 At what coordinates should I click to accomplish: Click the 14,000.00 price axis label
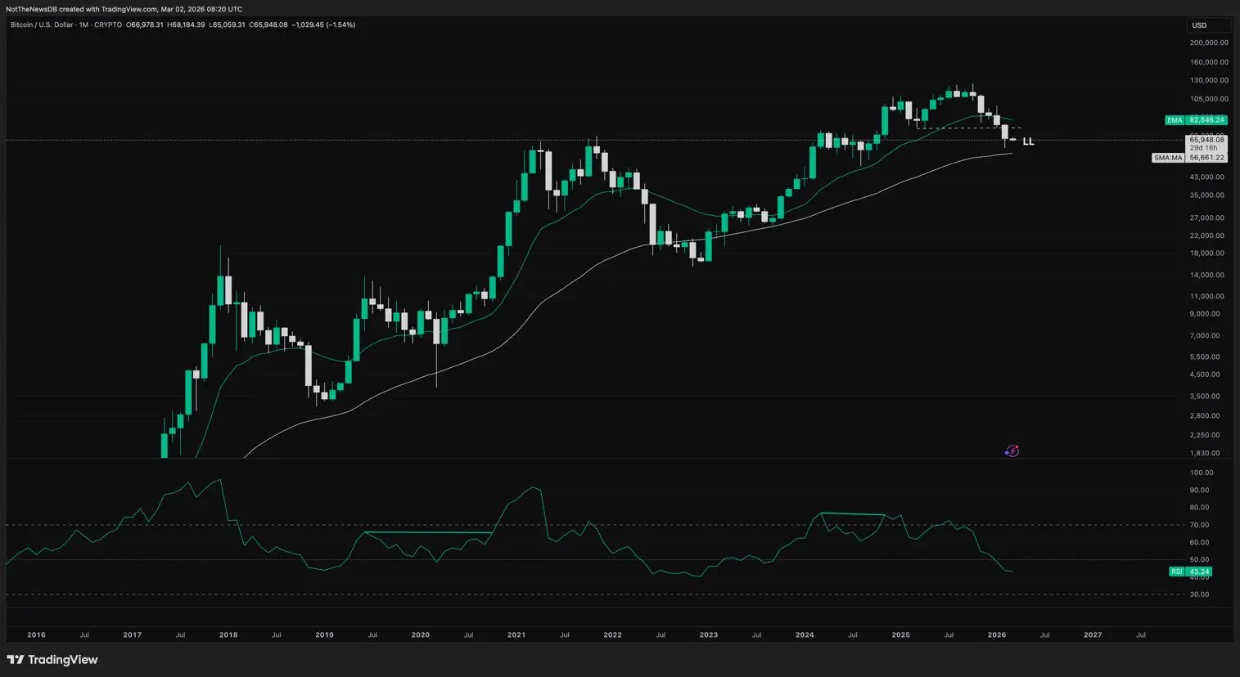1207,276
